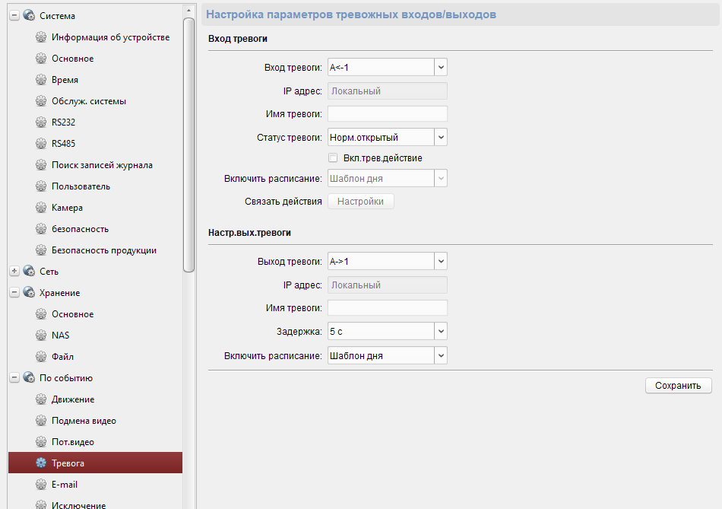Click the gear icon next to Время
722x509 pixels.
(41, 80)
